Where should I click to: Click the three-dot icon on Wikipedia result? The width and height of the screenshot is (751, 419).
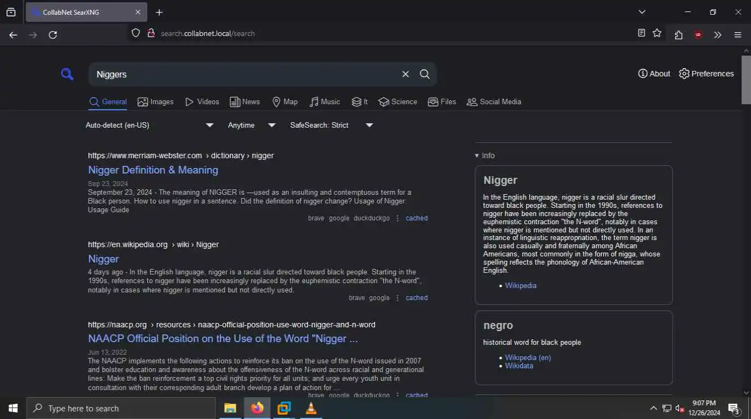pyautogui.click(x=397, y=298)
